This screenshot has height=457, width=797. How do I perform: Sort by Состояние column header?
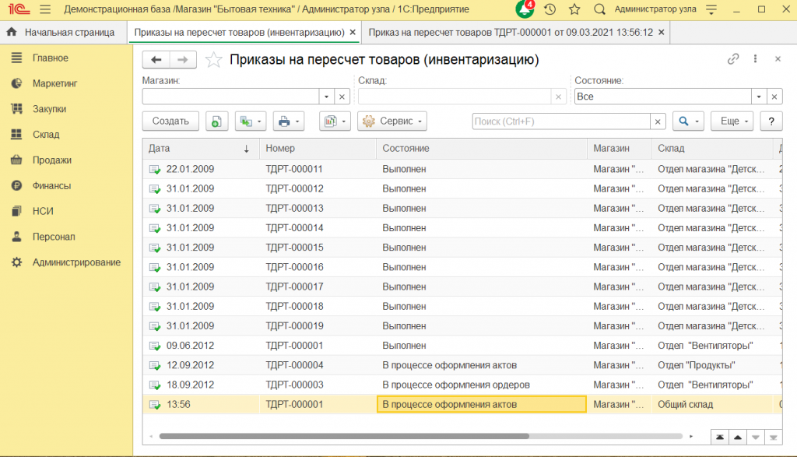(x=481, y=149)
